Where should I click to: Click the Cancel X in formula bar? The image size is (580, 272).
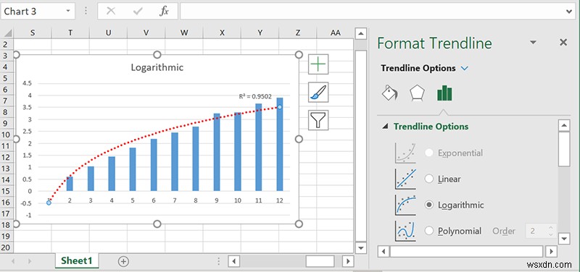pos(111,11)
